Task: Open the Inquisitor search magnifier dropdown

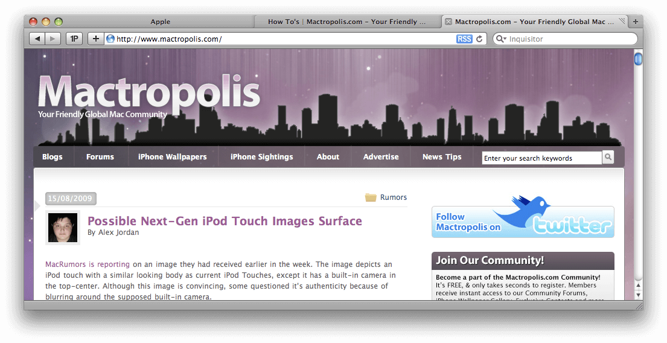Action: pos(502,39)
